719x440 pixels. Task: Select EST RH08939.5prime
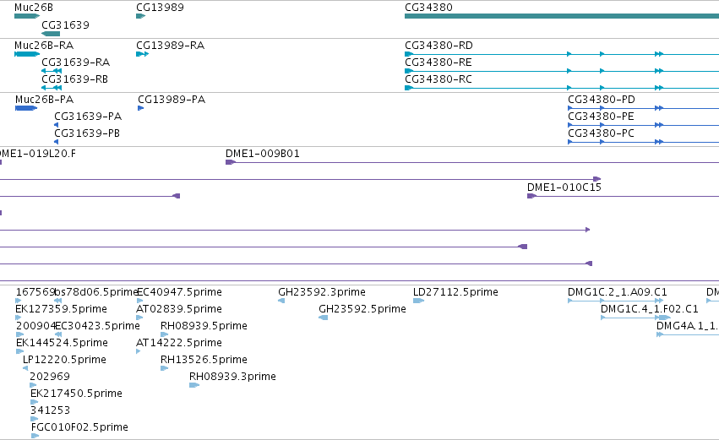[x=164, y=334]
